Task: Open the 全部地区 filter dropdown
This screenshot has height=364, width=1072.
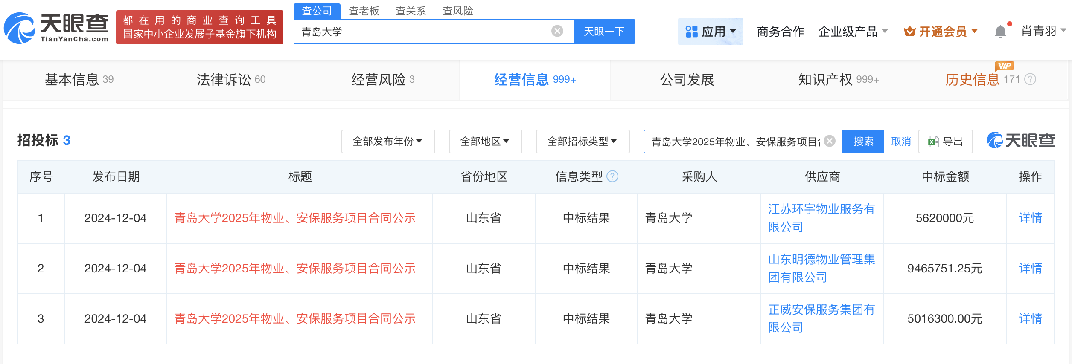Action: click(485, 142)
